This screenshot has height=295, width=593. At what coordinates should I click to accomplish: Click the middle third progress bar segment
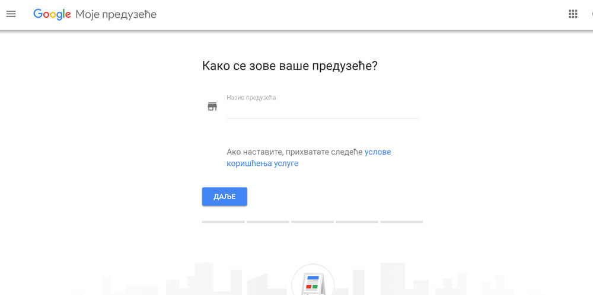pos(312,222)
